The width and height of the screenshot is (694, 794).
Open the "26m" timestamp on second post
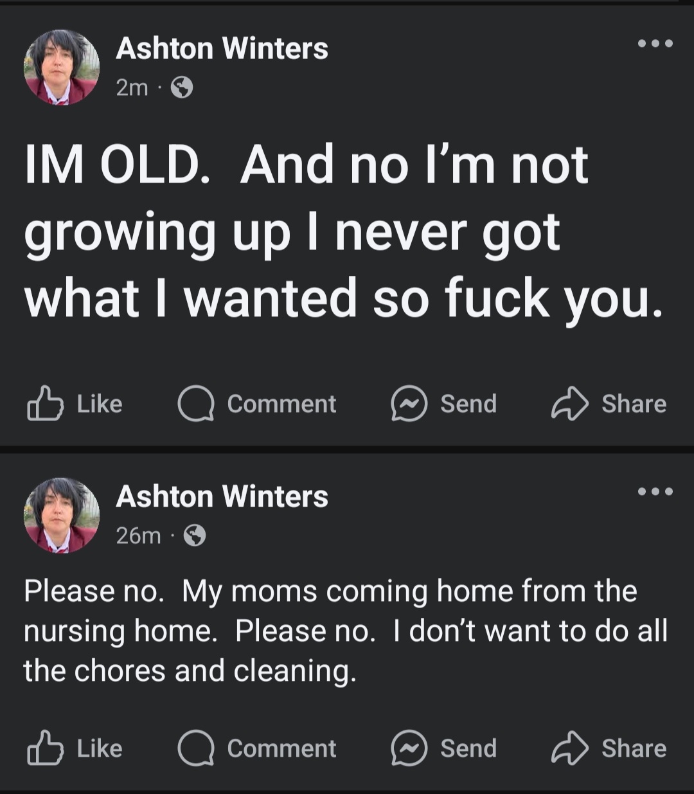[138, 535]
